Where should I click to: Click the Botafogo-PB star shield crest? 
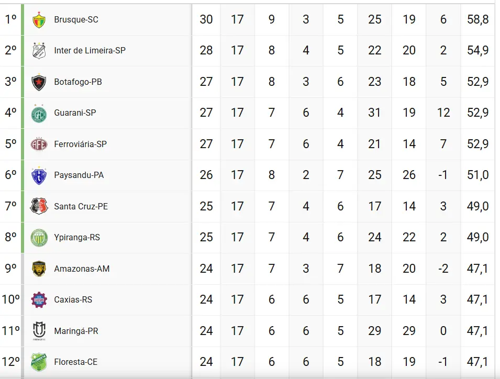tap(39, 82)
